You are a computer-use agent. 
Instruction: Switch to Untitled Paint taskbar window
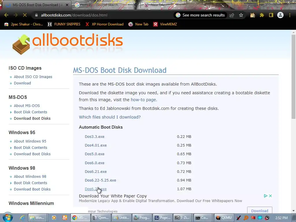tap(121, 218)
